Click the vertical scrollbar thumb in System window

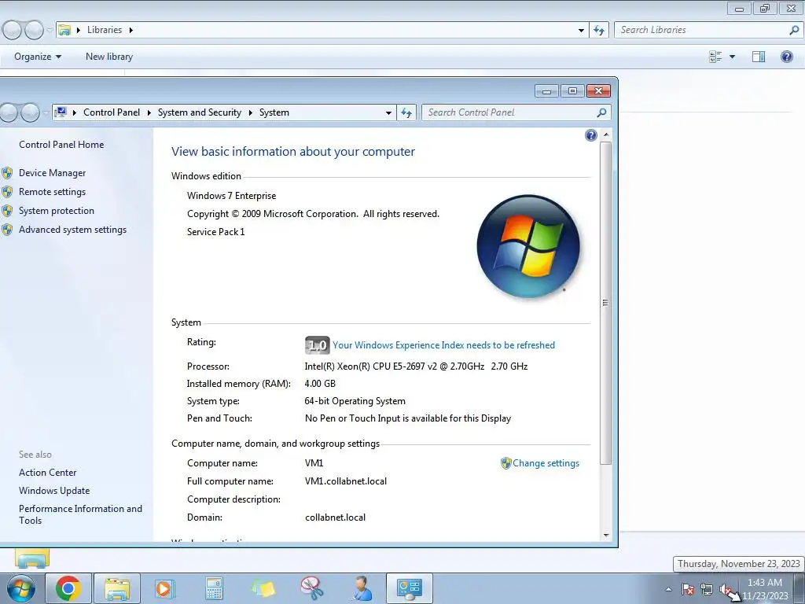[606, 303]
